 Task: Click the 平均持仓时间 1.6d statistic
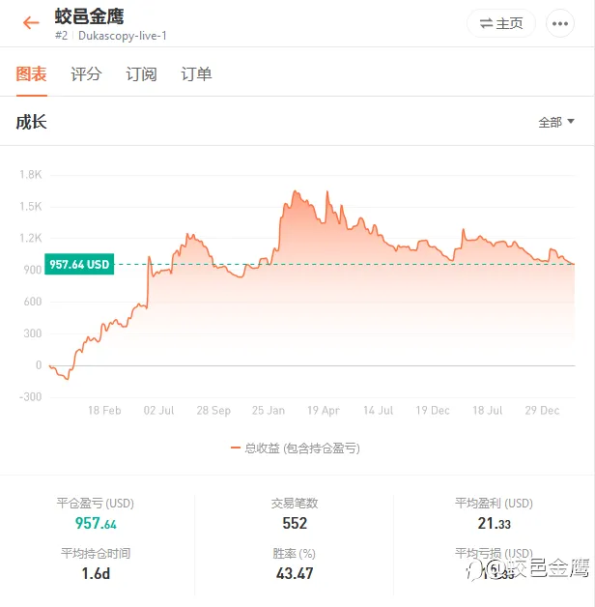pyautogui.click(x=96, y=574)
